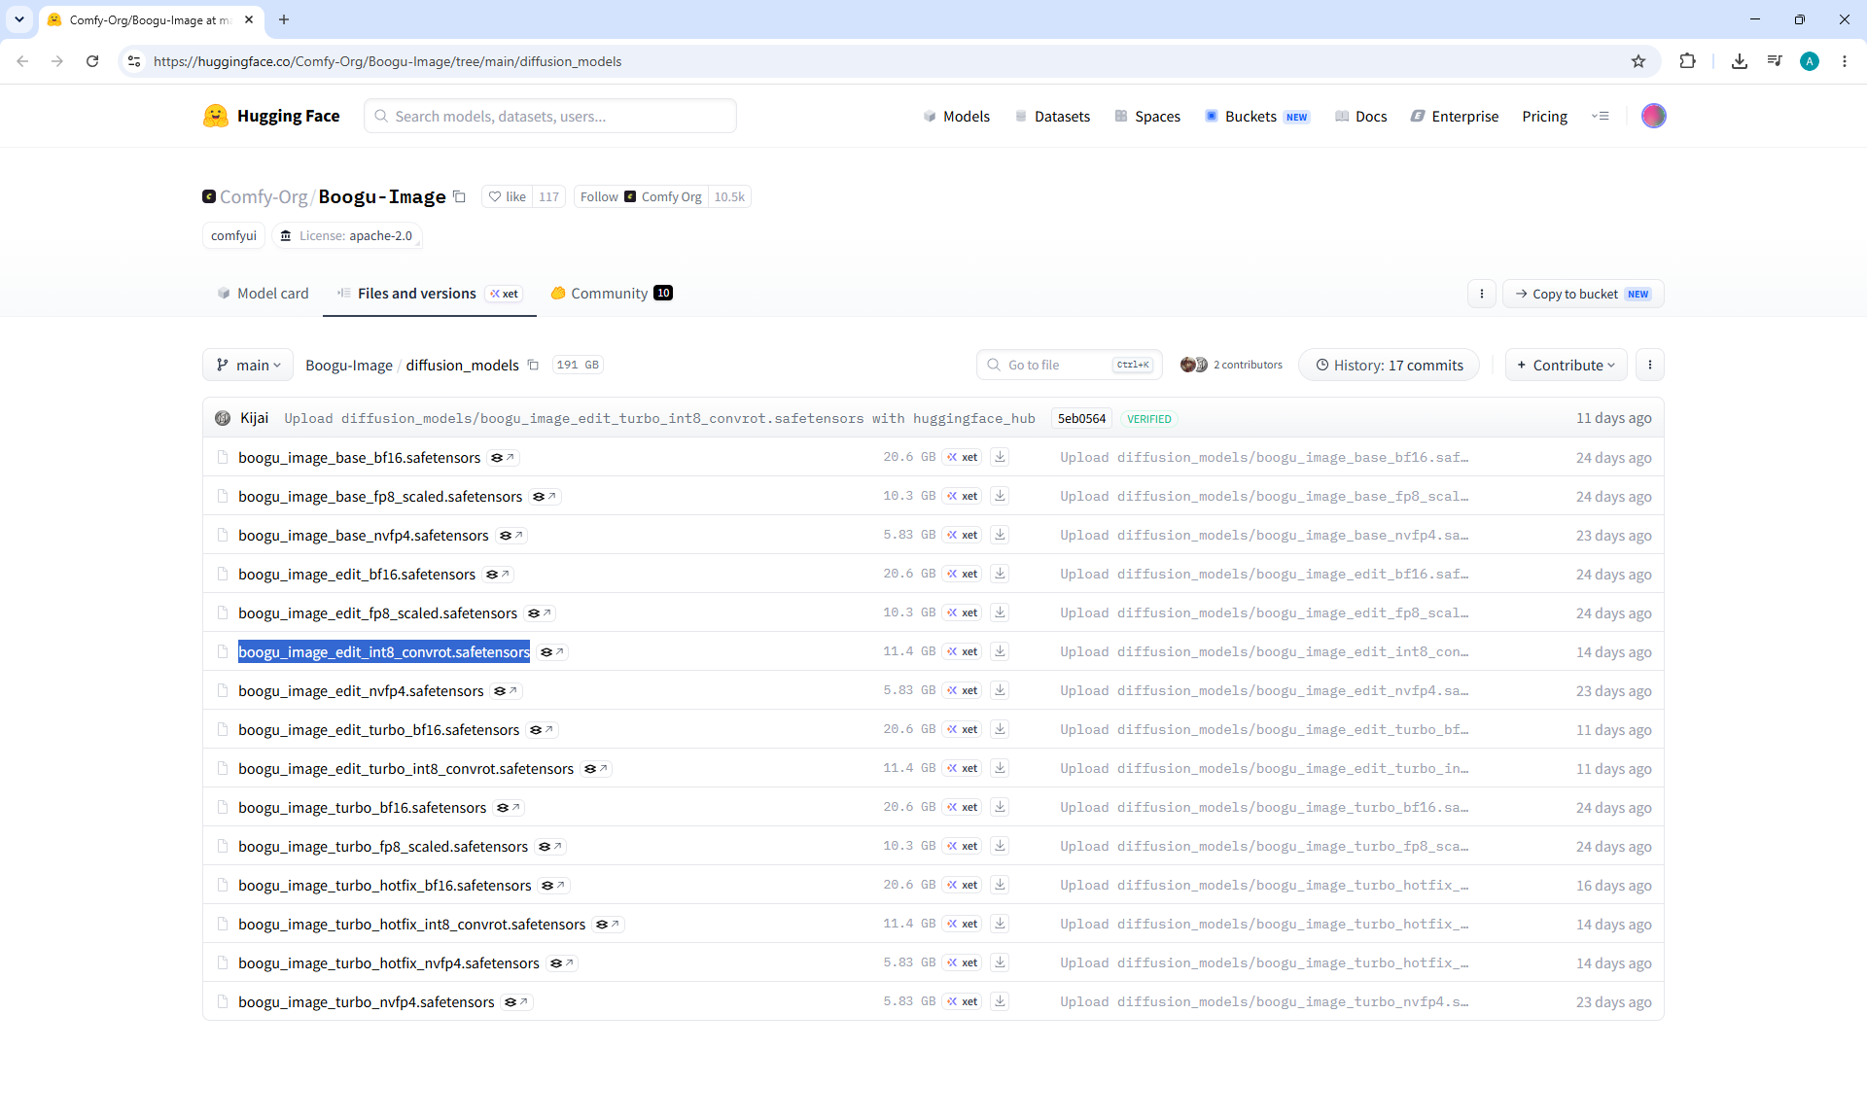This screenshot has height=1119, width=1867.
Task: Download boogu_image_edit_bf16.safetensors file
Action: tap(1000, 574)
